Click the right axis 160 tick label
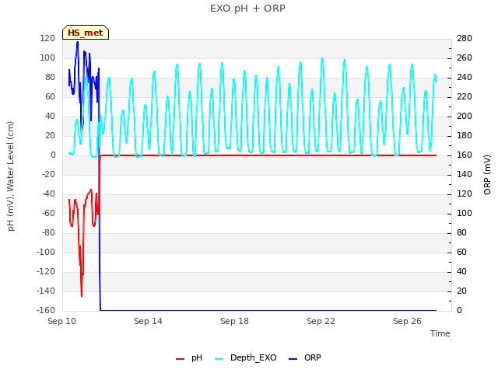498x373 pixels. [465, 155]
